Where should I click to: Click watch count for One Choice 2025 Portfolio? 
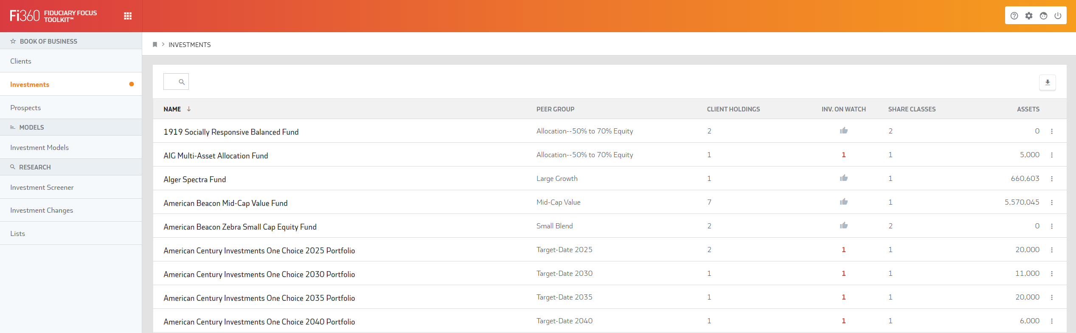click(843, 250)
